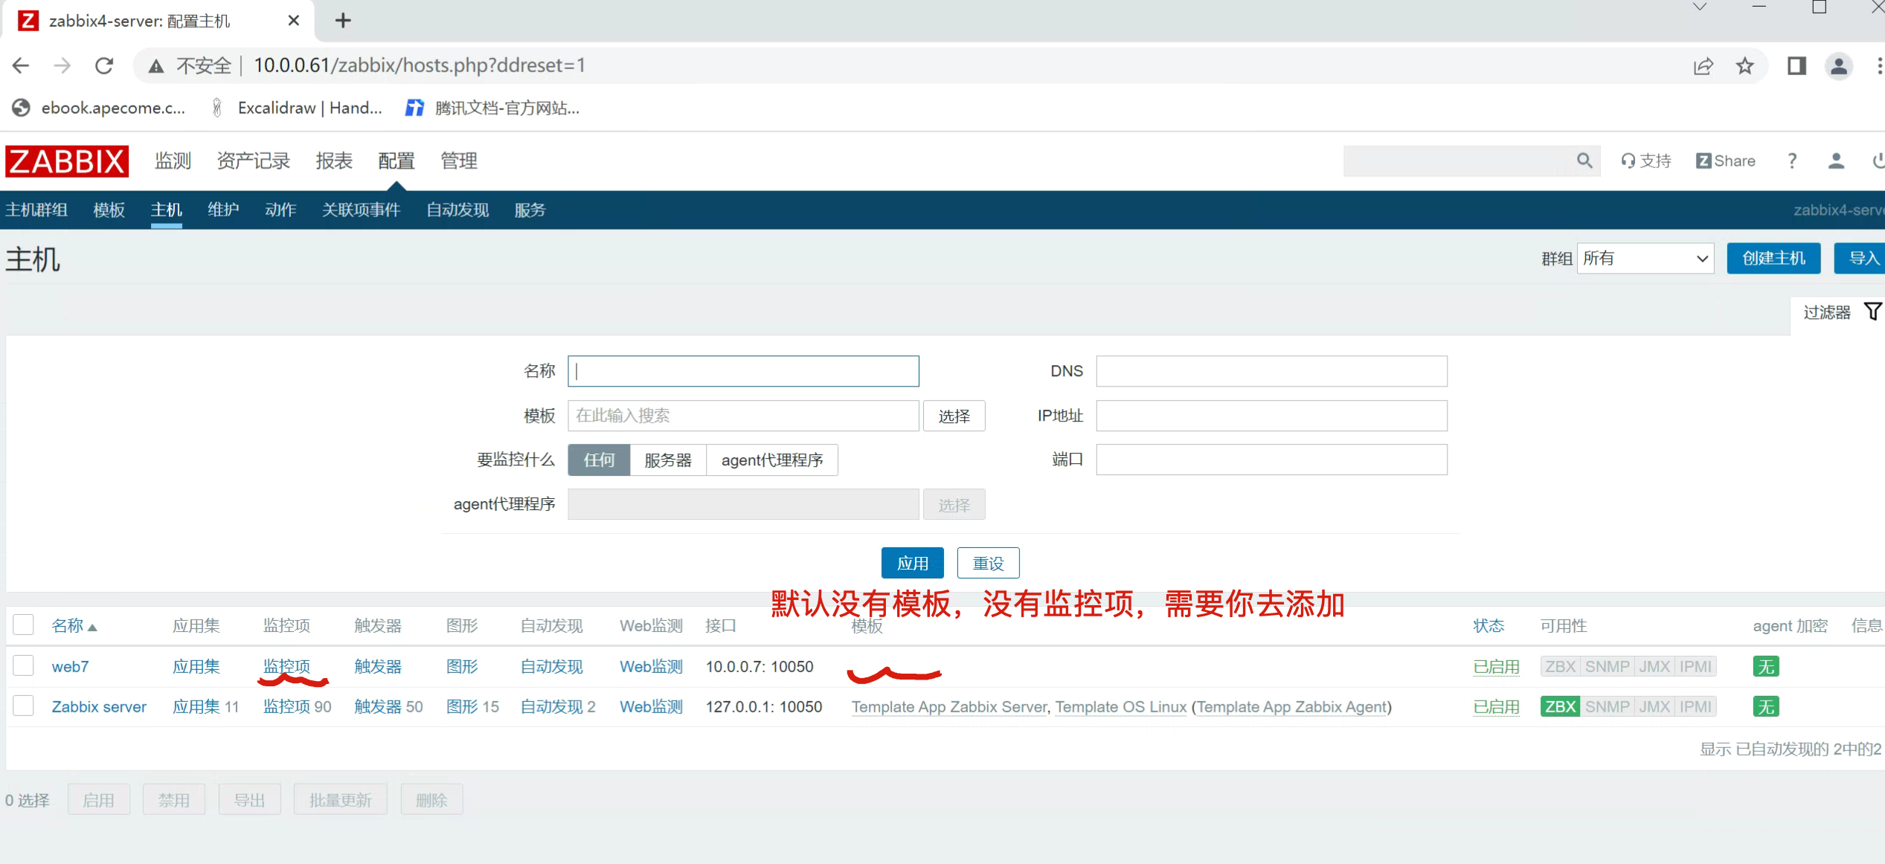The height and width of the screenshot is (864, 1885).
Task: Click the search magnifier icon in Zabbix header
Action: coord(1584,161)
